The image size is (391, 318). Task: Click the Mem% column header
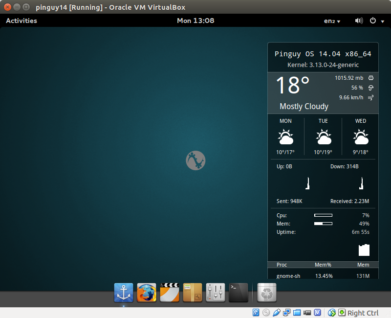tap(323, 265)
